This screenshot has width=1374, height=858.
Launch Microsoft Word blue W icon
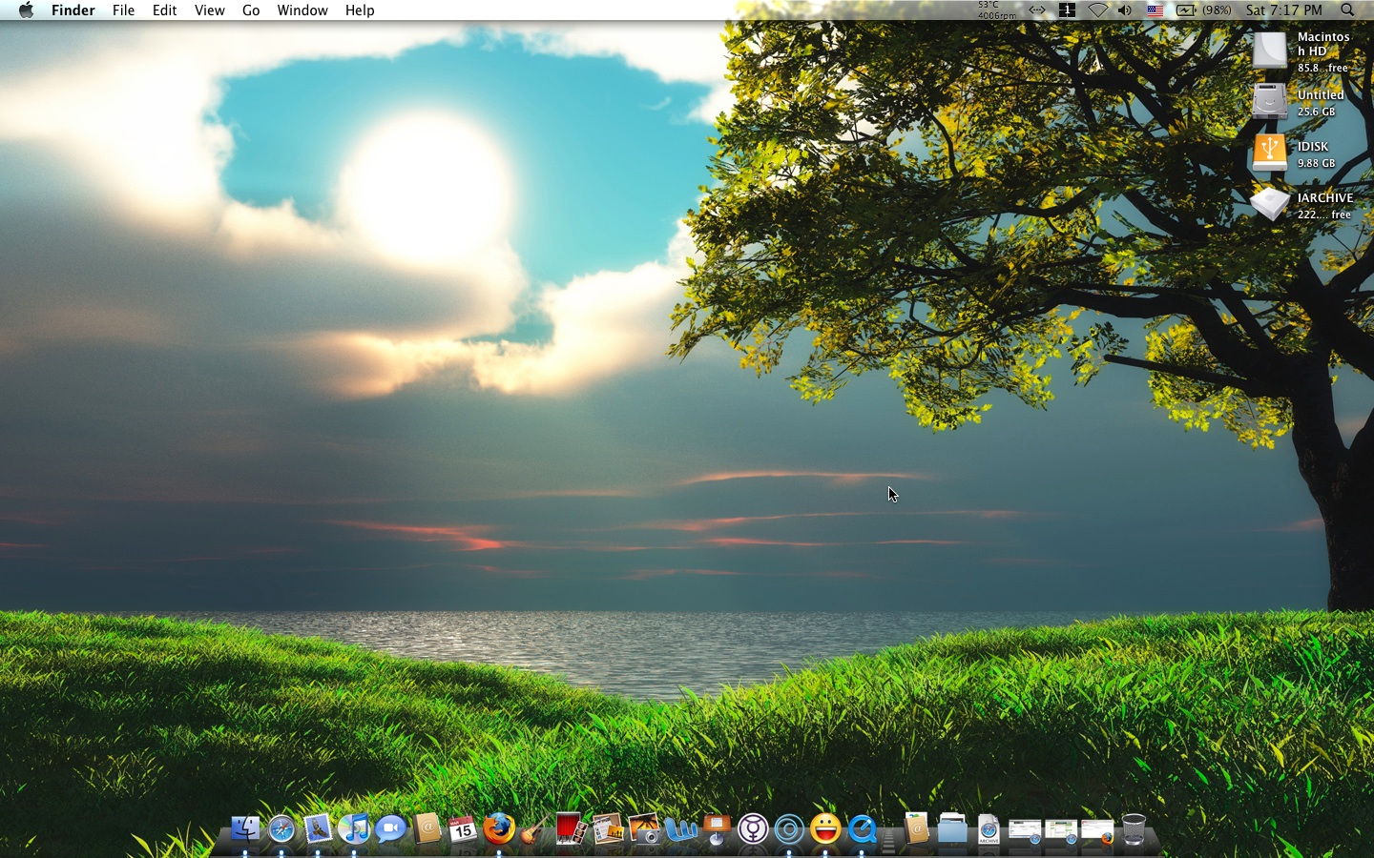click(680, 828)
